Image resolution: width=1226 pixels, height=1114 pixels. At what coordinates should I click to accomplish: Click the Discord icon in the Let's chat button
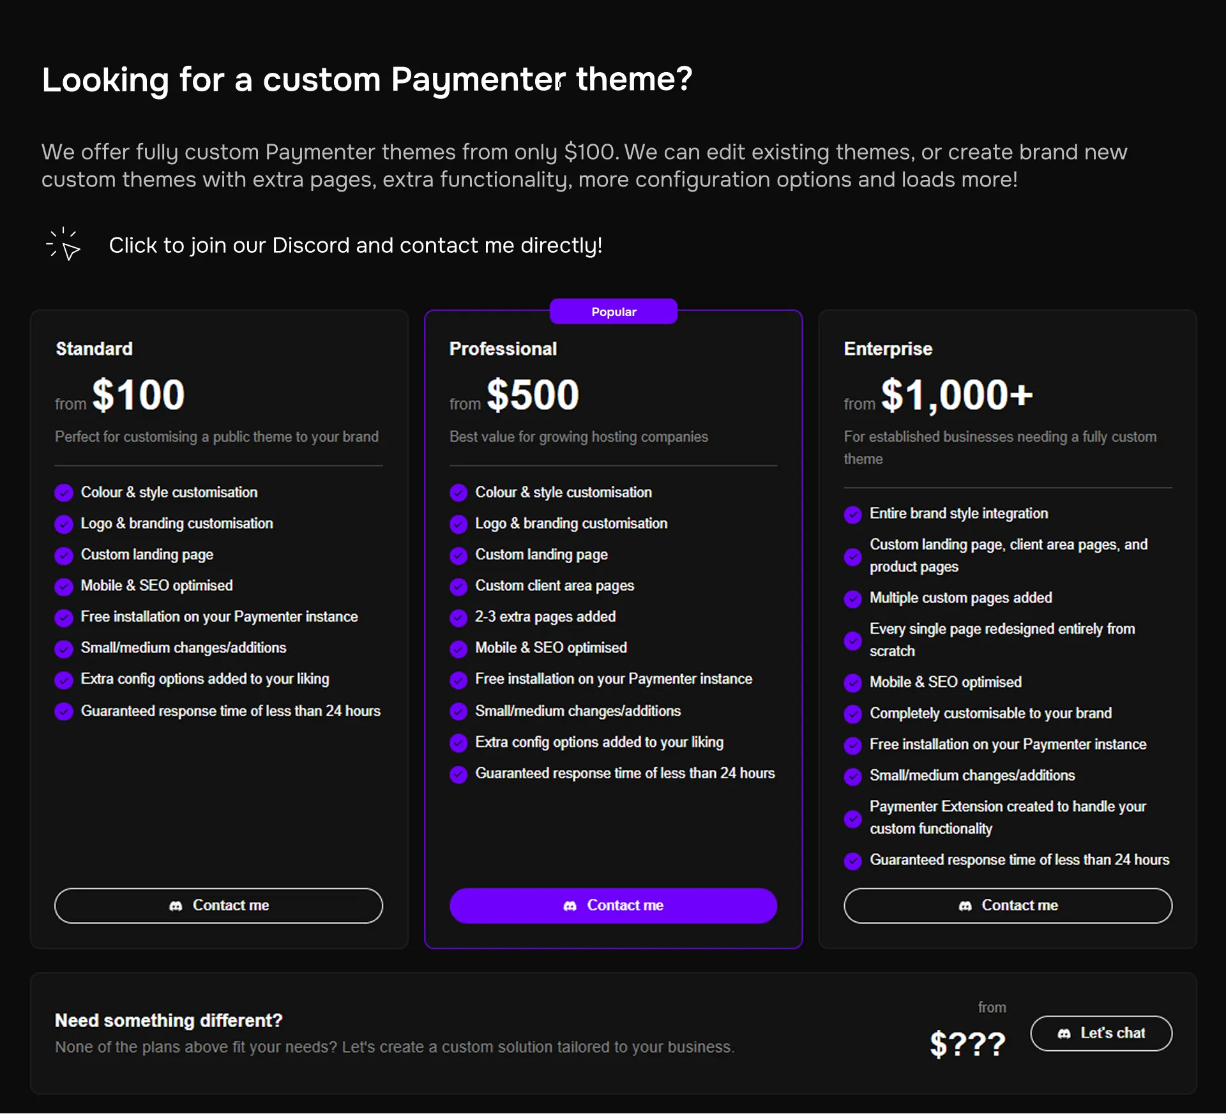pyautogui.click(x=1065, y=1033)
